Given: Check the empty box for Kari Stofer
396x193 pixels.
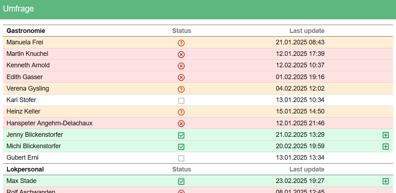Looking at the screenshot, I should (181, 101).
